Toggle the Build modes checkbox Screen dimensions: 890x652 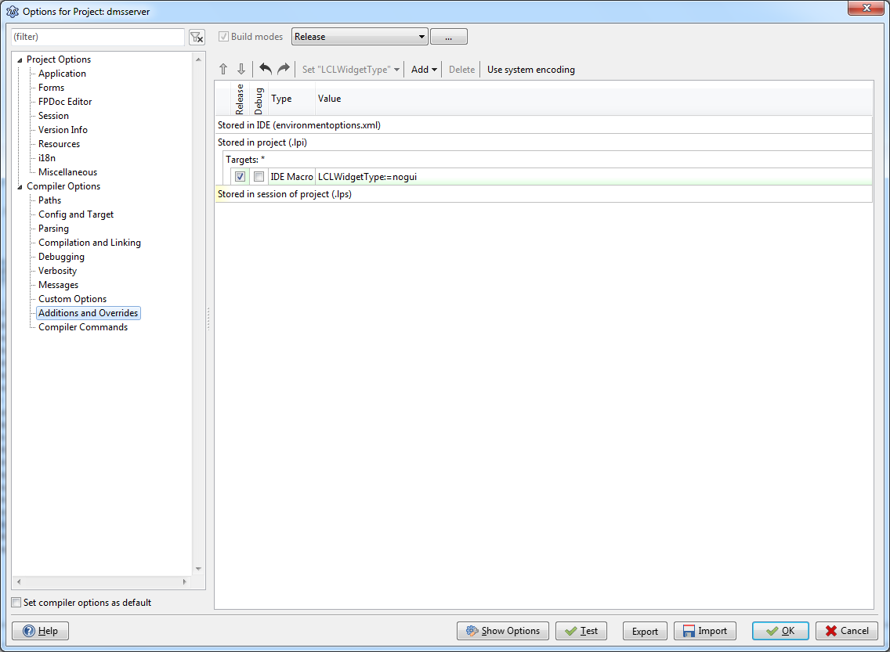click(223, 36)
